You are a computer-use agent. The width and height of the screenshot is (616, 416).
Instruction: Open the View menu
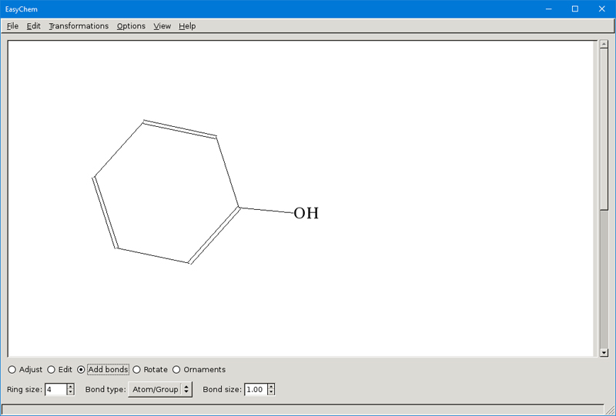click(x=162, y=26)
